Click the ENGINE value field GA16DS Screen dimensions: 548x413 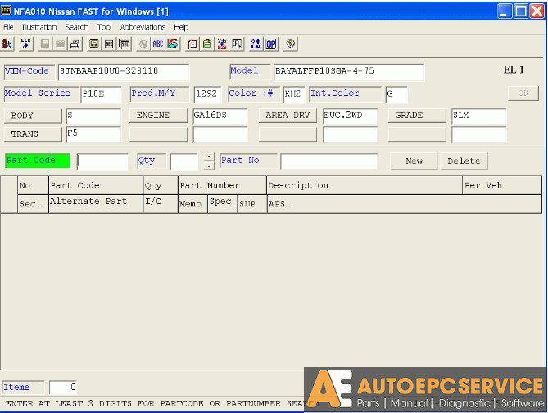[x=220, y=116]
